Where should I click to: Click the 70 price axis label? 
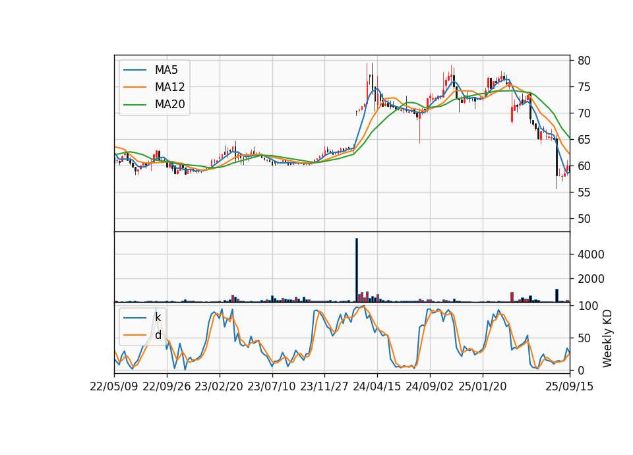coord(584,113)
